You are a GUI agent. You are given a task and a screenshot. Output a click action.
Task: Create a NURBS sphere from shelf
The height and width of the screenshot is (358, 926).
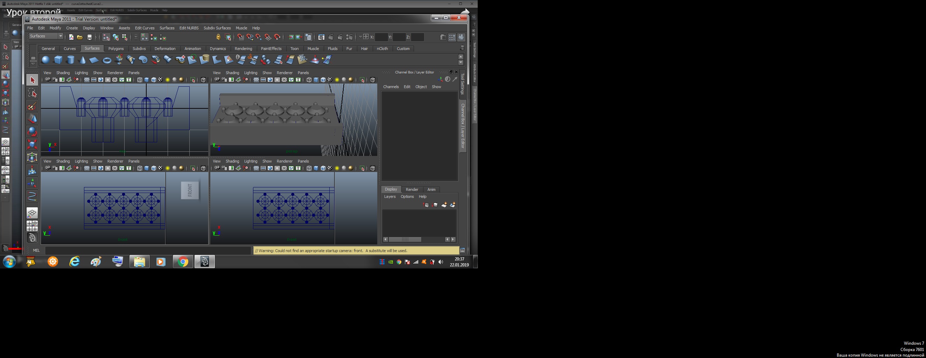pos(45,59)
